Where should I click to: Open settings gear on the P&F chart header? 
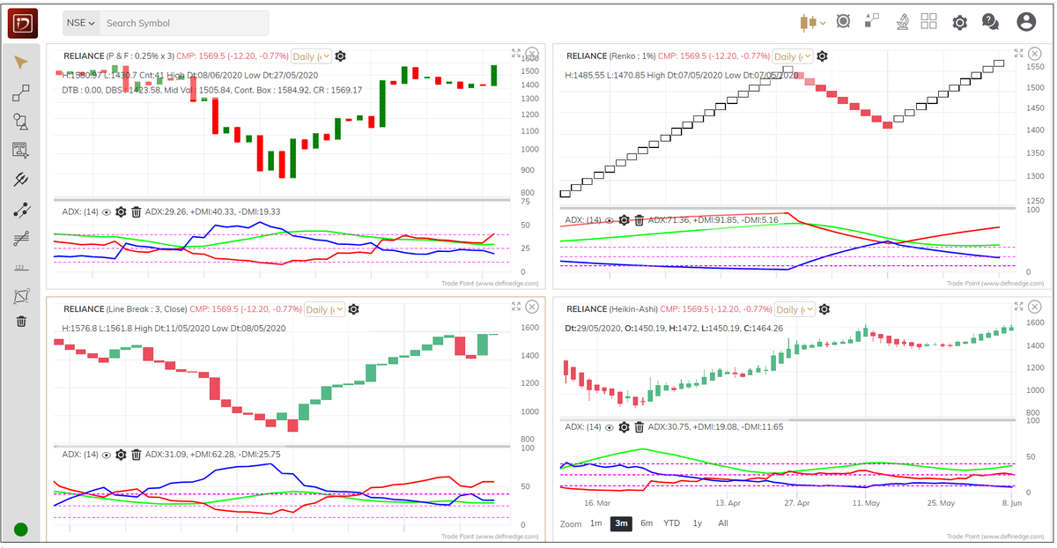[341, 56]
